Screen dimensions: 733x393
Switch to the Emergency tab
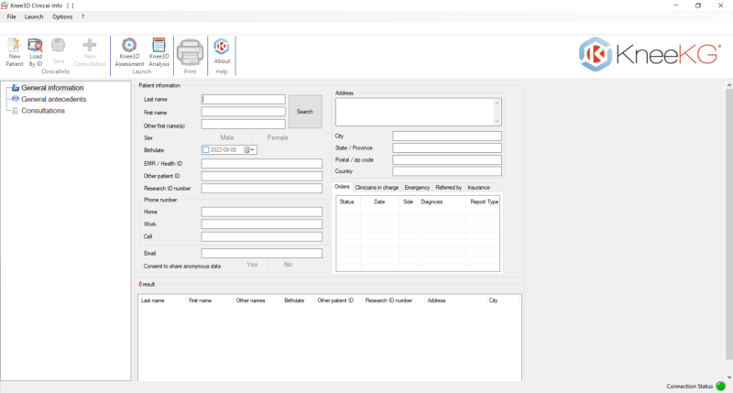417,188
